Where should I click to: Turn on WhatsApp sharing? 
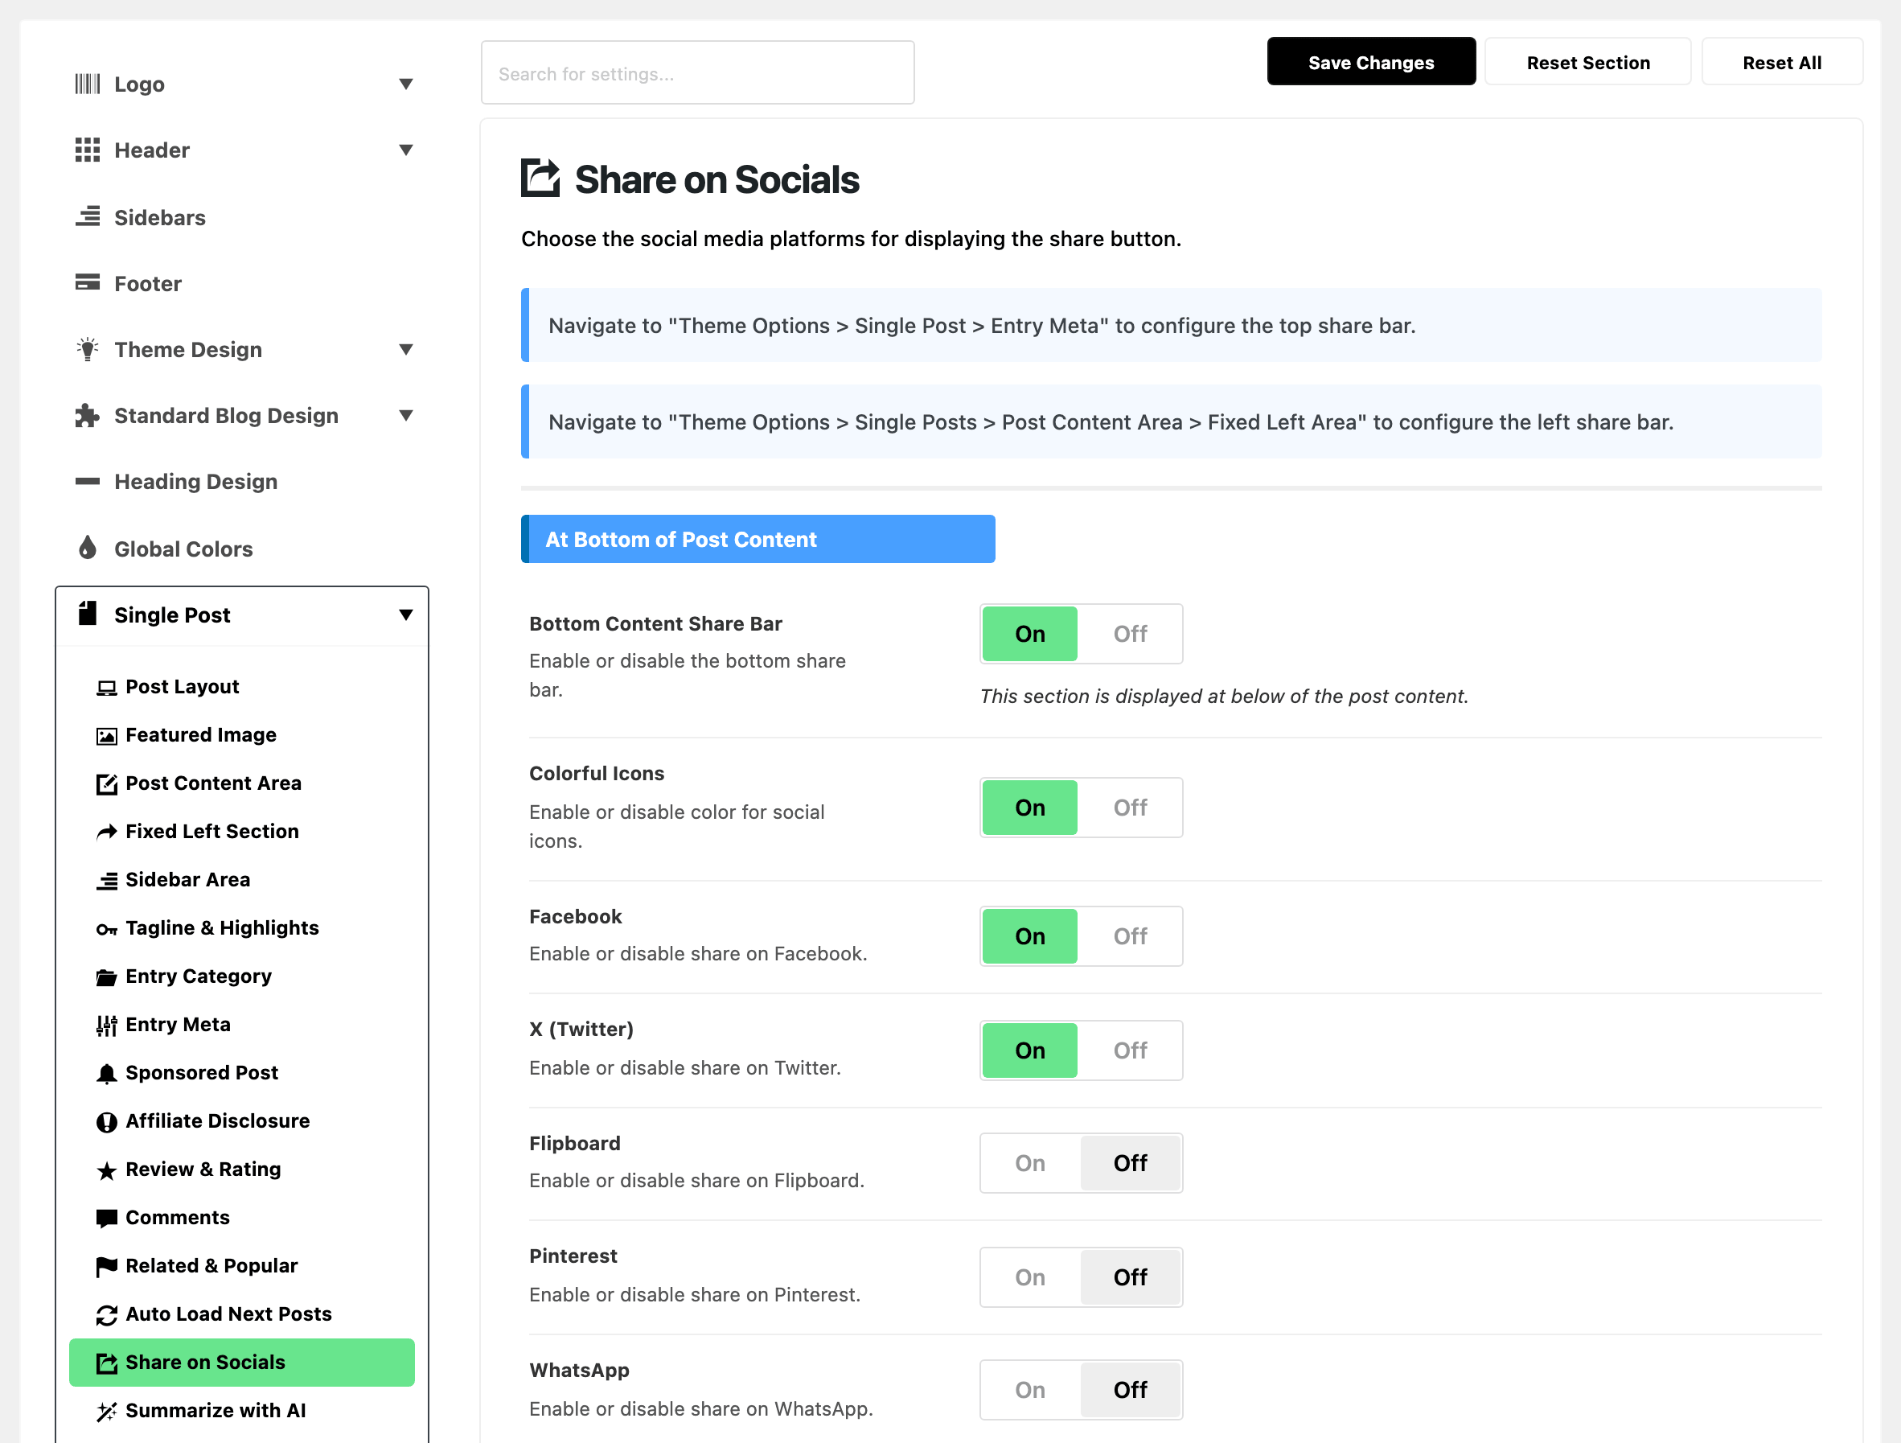click(1030, 1391)
